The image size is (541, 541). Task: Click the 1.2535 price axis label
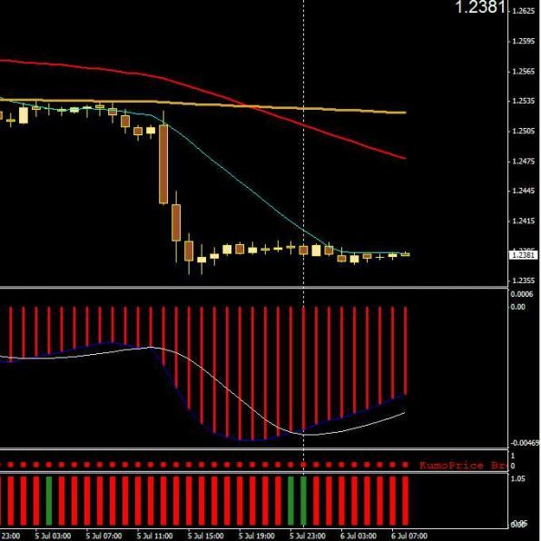pos(524,101)
